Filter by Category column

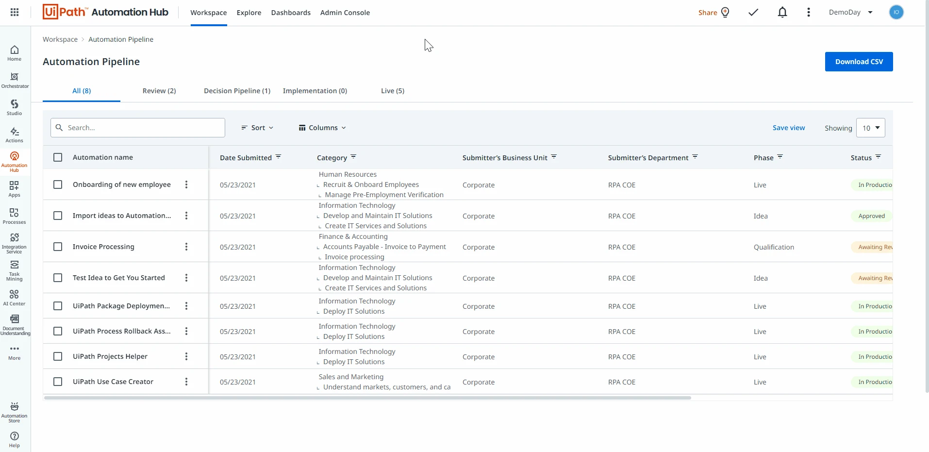pyautogui.click(x=353, y=157)
